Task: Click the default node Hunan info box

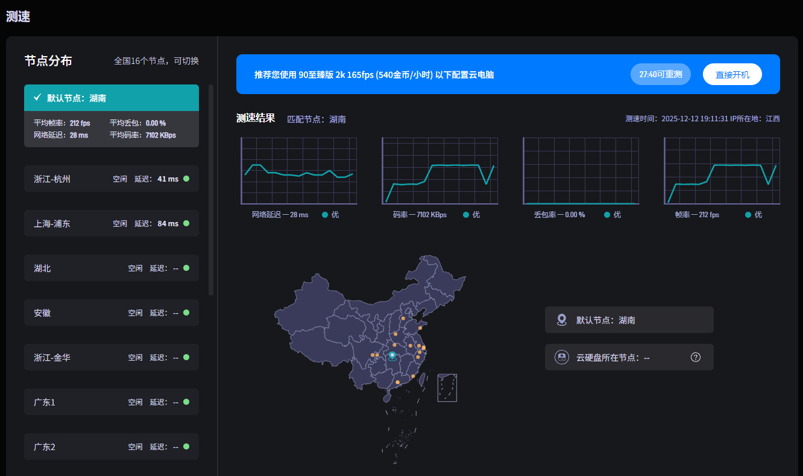Action: pos(629,320)
